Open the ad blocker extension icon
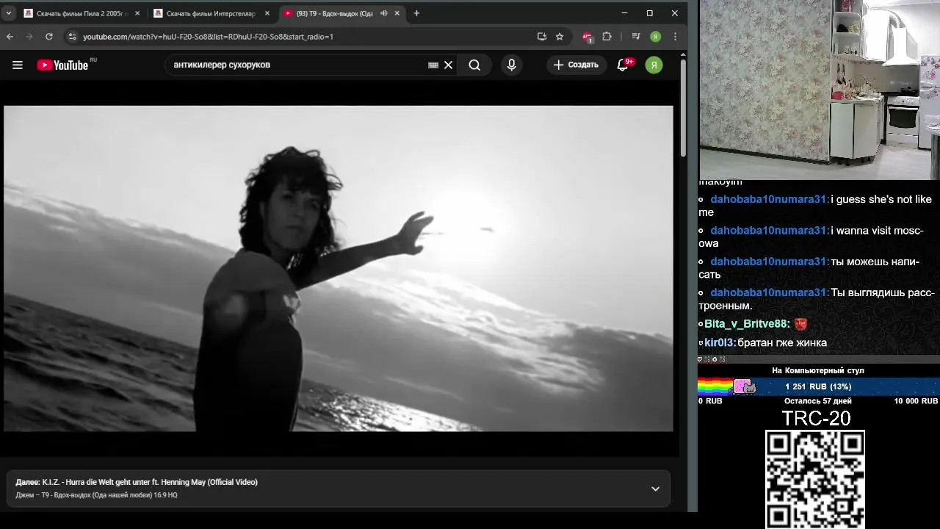Image resolution: width=940 pixels, height=529 pixels. pos(587,37)
